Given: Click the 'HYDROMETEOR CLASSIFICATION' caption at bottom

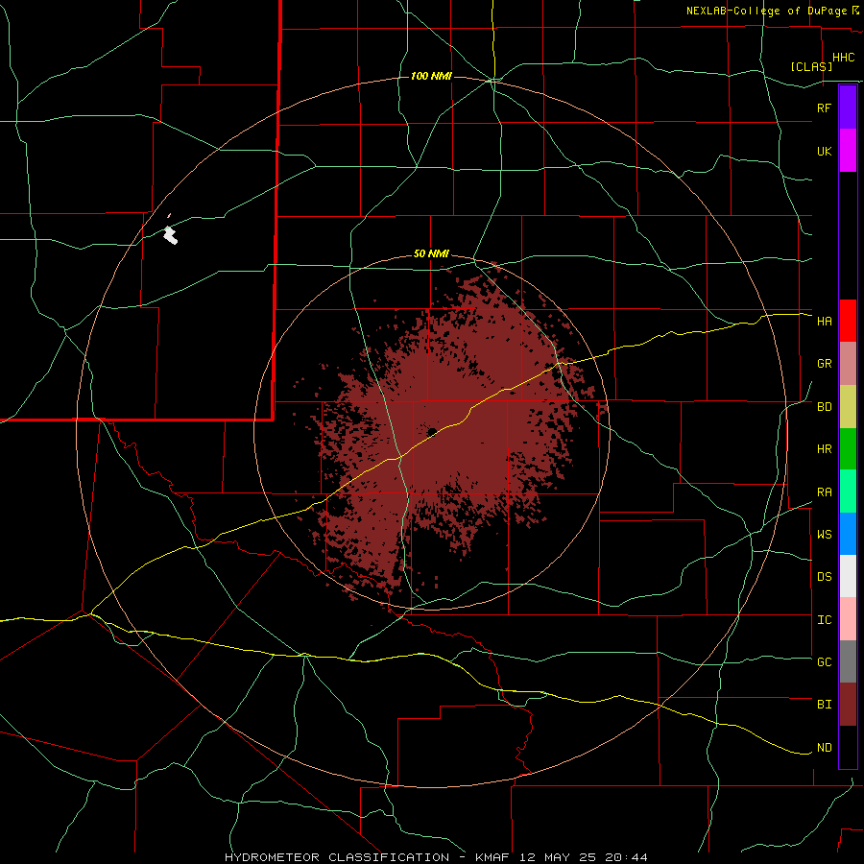Looking at the screenshot, I should tap(337, 857).
